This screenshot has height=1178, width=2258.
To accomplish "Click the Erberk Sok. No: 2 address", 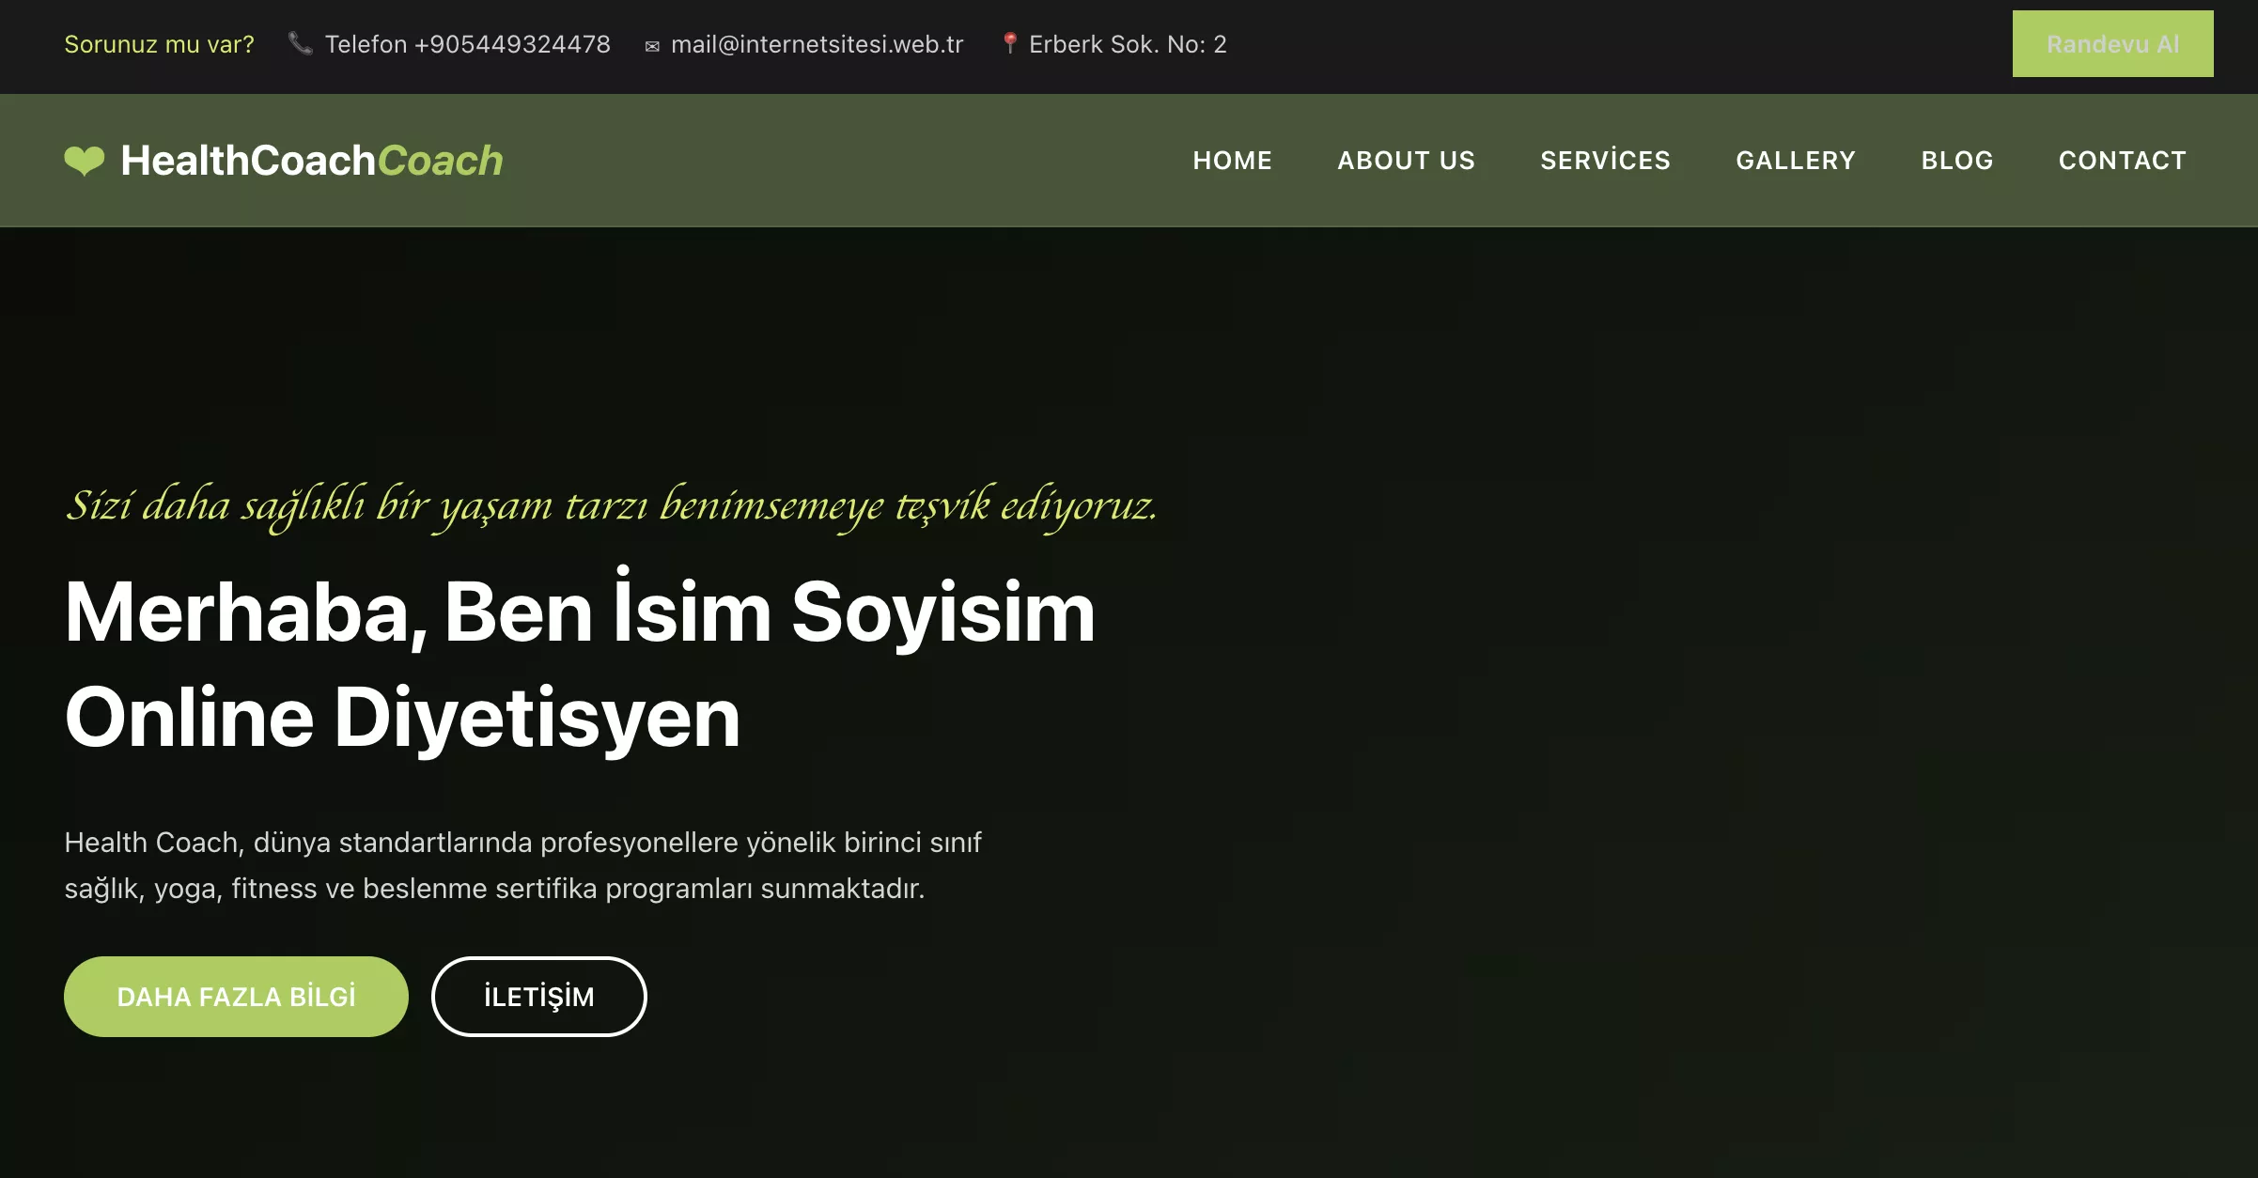I will (1128, 44).
